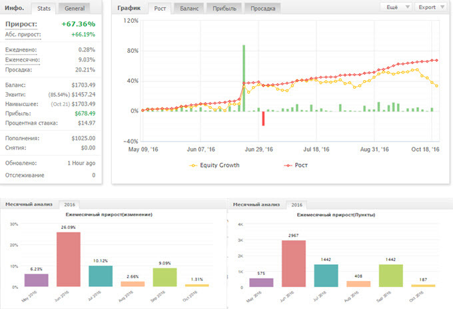Open the General tab

[x=75, y=9]
